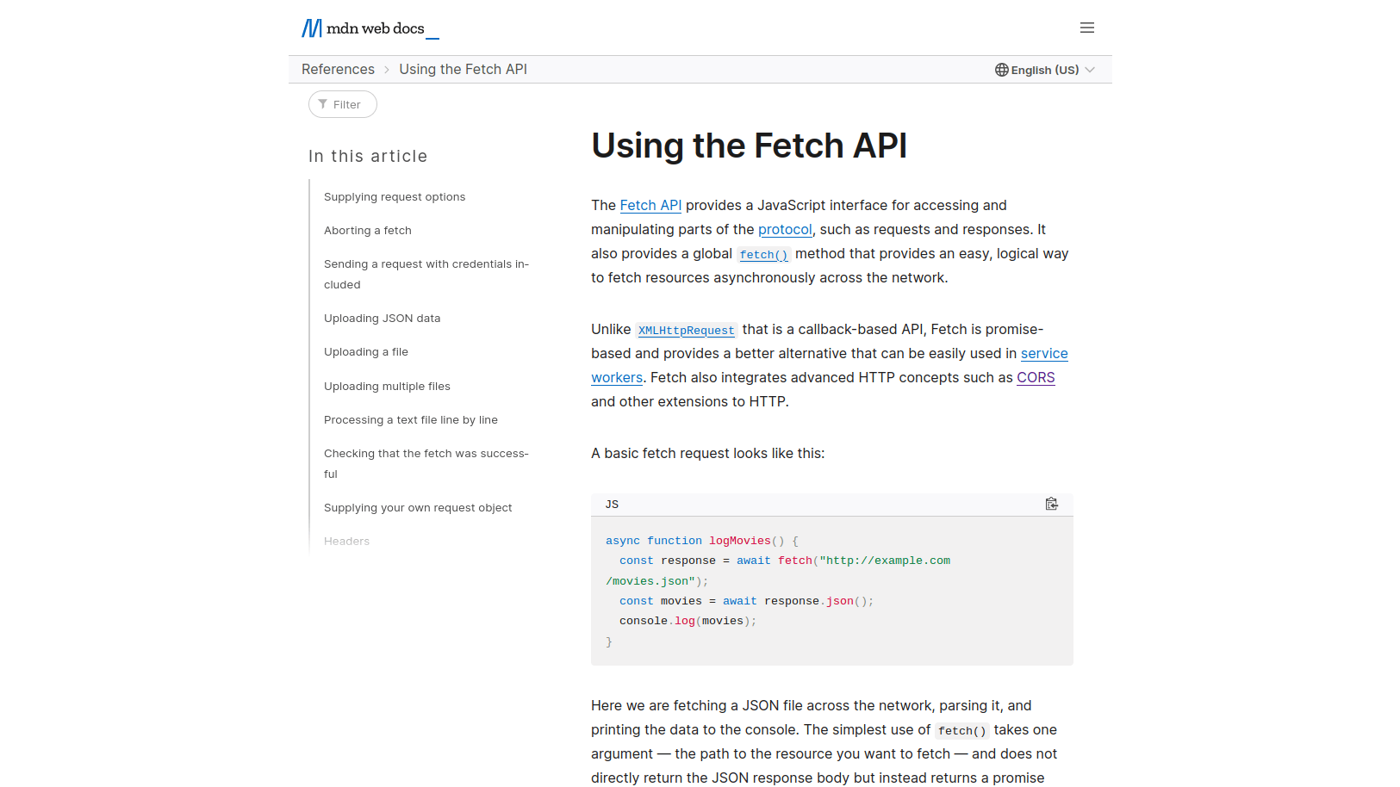Jump to Uploading multiple files section

(x=387, y=386)
